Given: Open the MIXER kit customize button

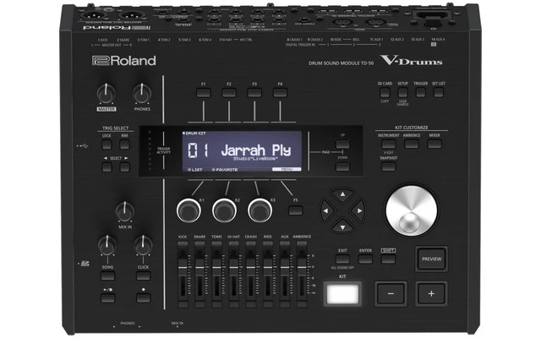Looking at the screenshot, I should [434, 144].
